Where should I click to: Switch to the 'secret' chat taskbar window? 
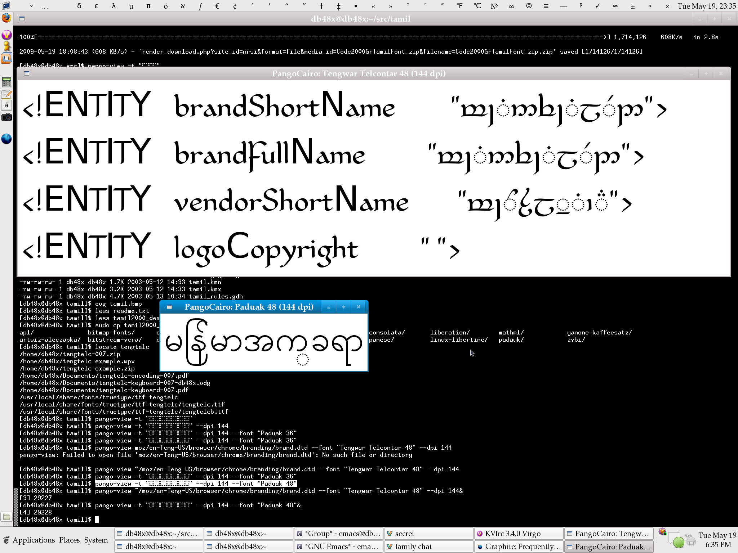(x=428, y=534)
